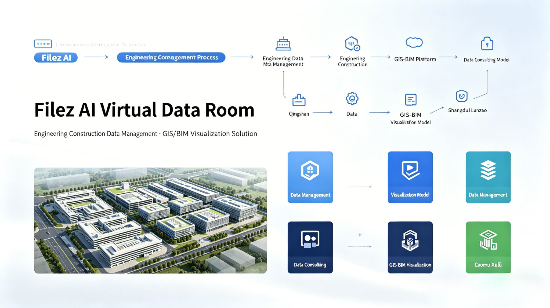
Task: Select the Data Management hexagon tile icon
Action: pos(310,170)
